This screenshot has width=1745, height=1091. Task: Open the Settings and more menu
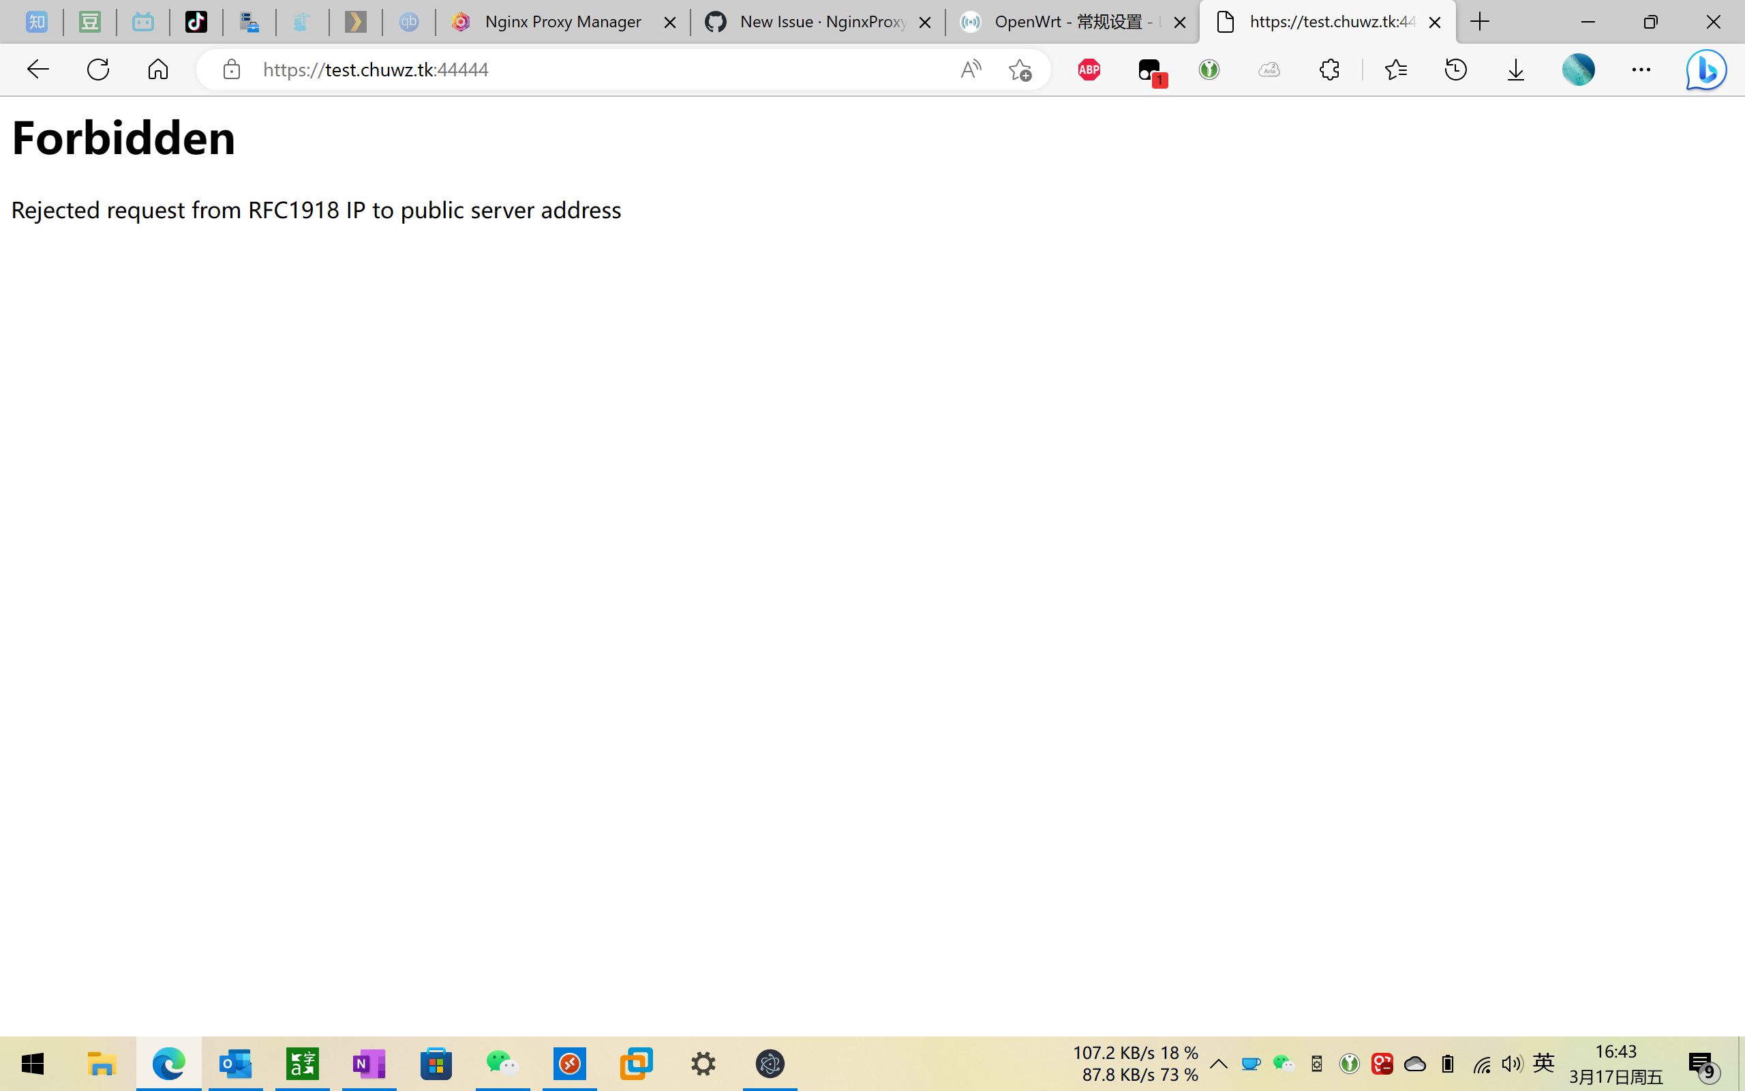click(1642, 70)
